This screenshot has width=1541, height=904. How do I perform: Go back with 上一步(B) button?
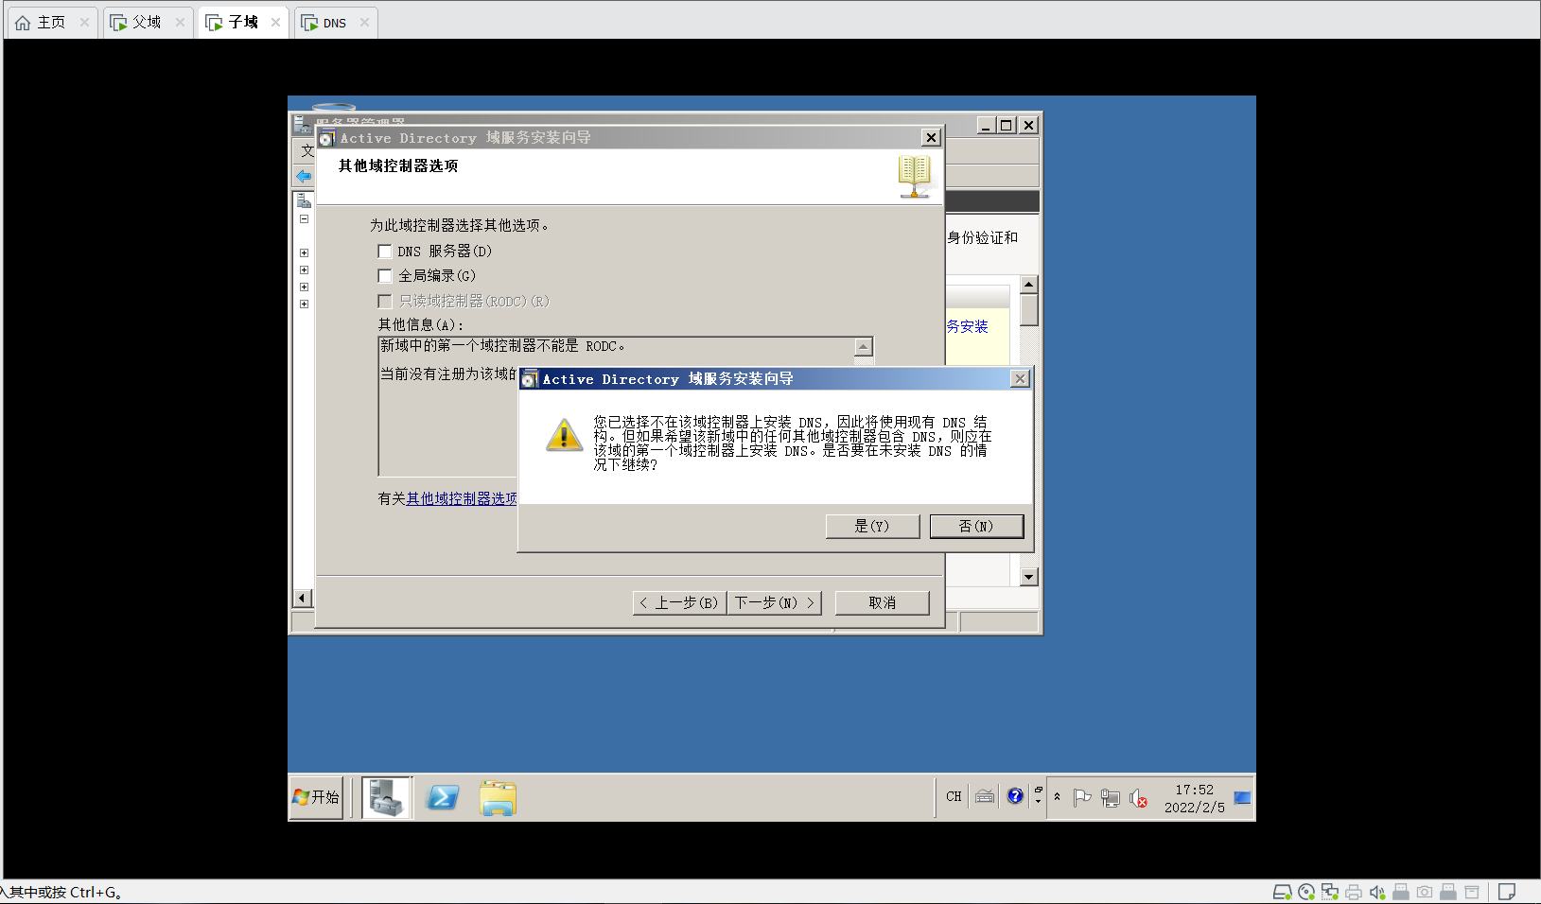(679, 603)
